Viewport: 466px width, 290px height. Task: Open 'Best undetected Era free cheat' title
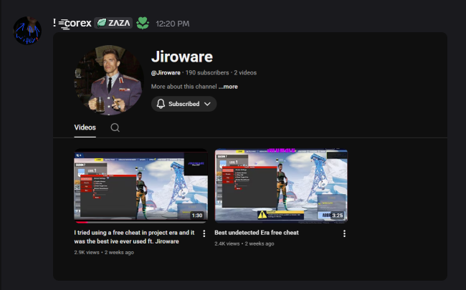coord(257,233)
